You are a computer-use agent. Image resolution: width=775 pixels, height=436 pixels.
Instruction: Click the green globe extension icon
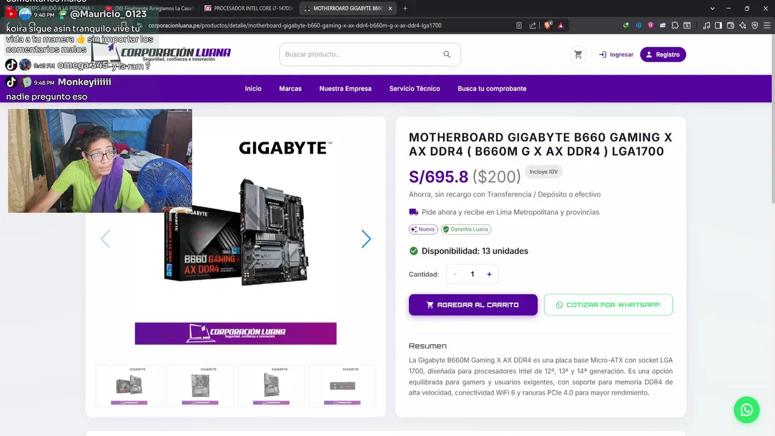pyautogui.click(x=626, y=25)
